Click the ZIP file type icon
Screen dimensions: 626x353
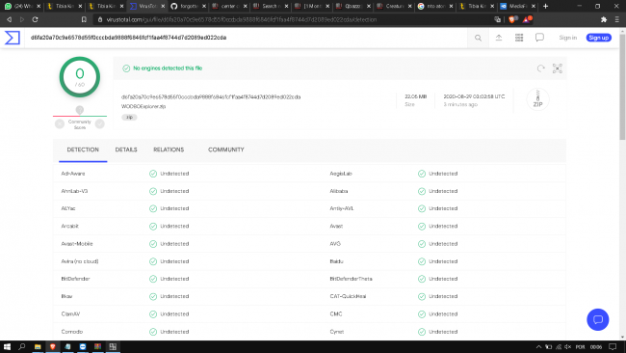point(537,98)
